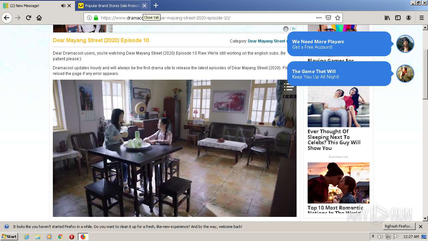Click the video player frame

[175, 148]
